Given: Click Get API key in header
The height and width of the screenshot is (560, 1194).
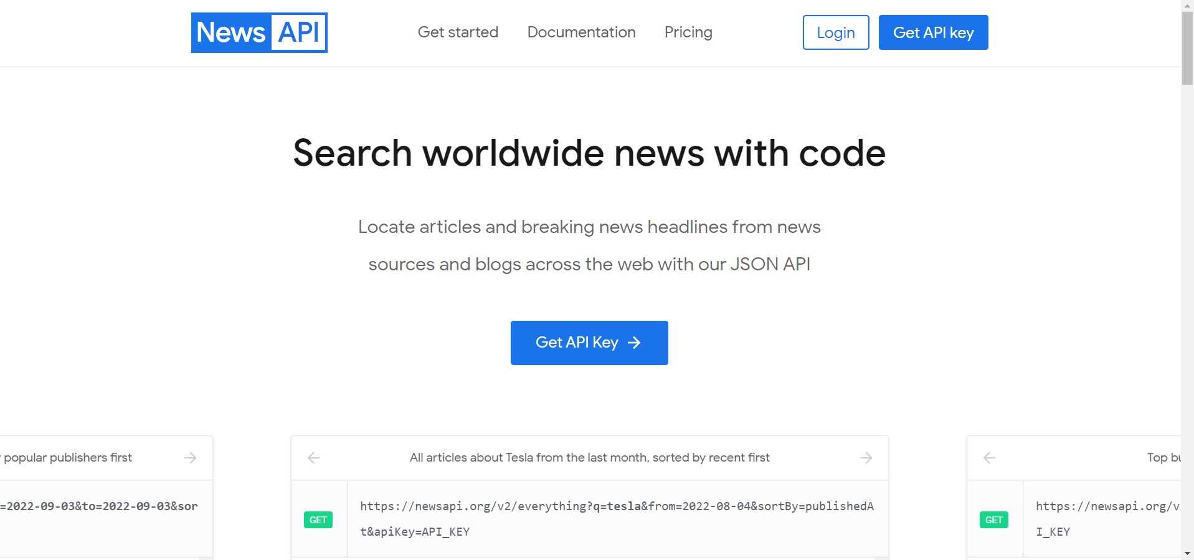Looking at the screenshot, I should (x=933, y=32).
